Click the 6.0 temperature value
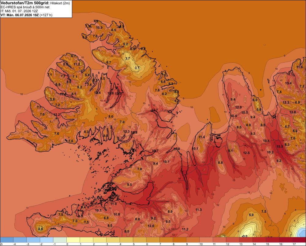Image resolution: width=306 pixels, height=246 pixels. [255, 100]
